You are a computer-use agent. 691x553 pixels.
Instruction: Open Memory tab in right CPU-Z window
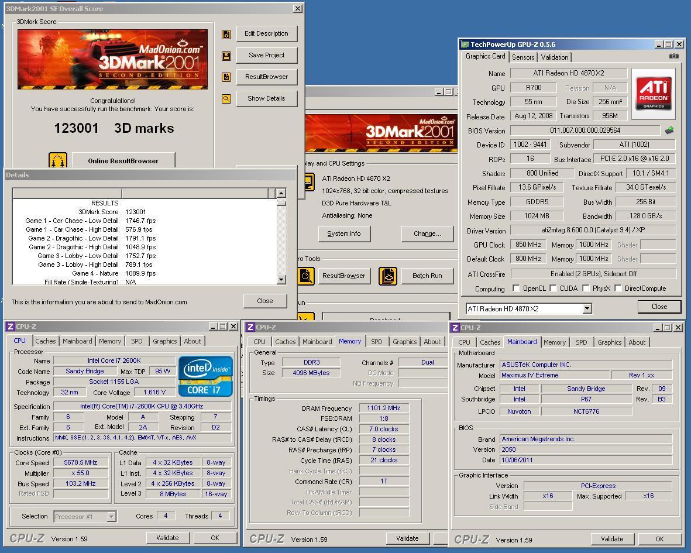pos(555,342)
